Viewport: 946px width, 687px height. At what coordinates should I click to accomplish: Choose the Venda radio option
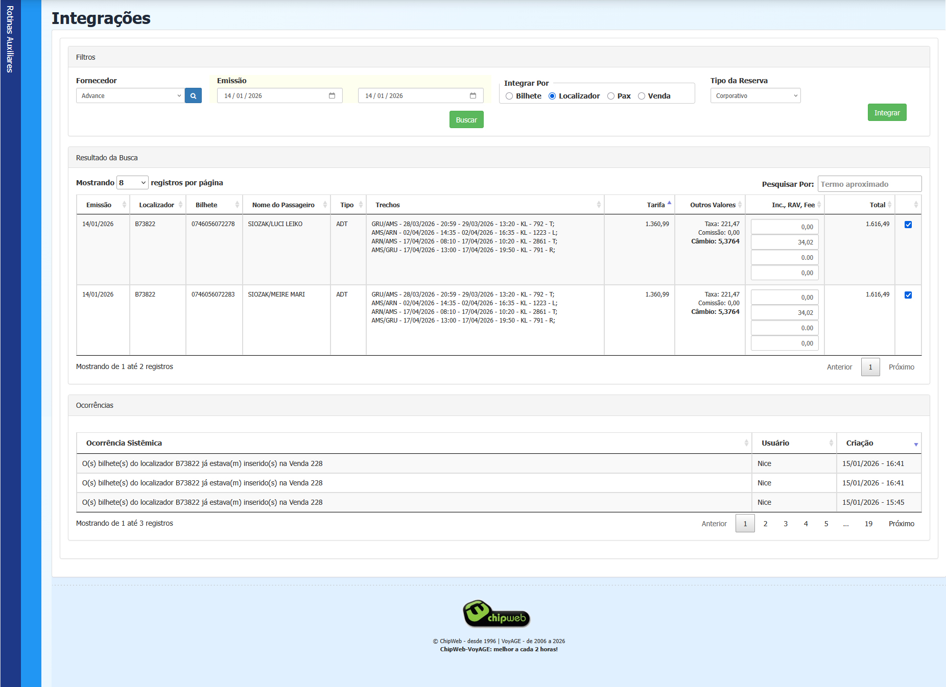click(x=642, y=96)
